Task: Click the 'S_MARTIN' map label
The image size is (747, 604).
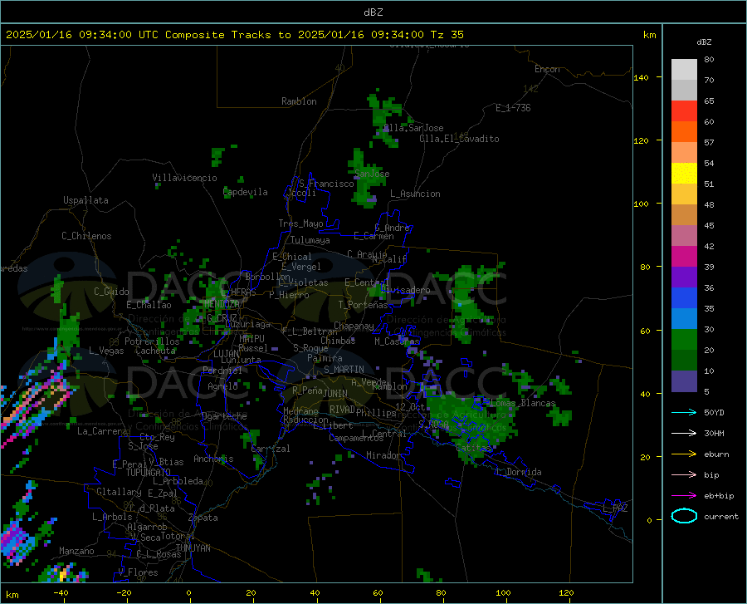Action: click(344, 370)
